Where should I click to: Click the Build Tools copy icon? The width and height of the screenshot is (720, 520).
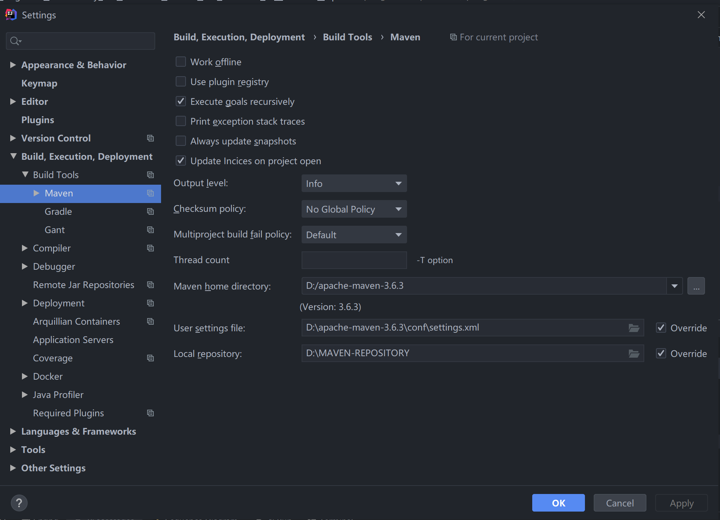pos(151,175)
